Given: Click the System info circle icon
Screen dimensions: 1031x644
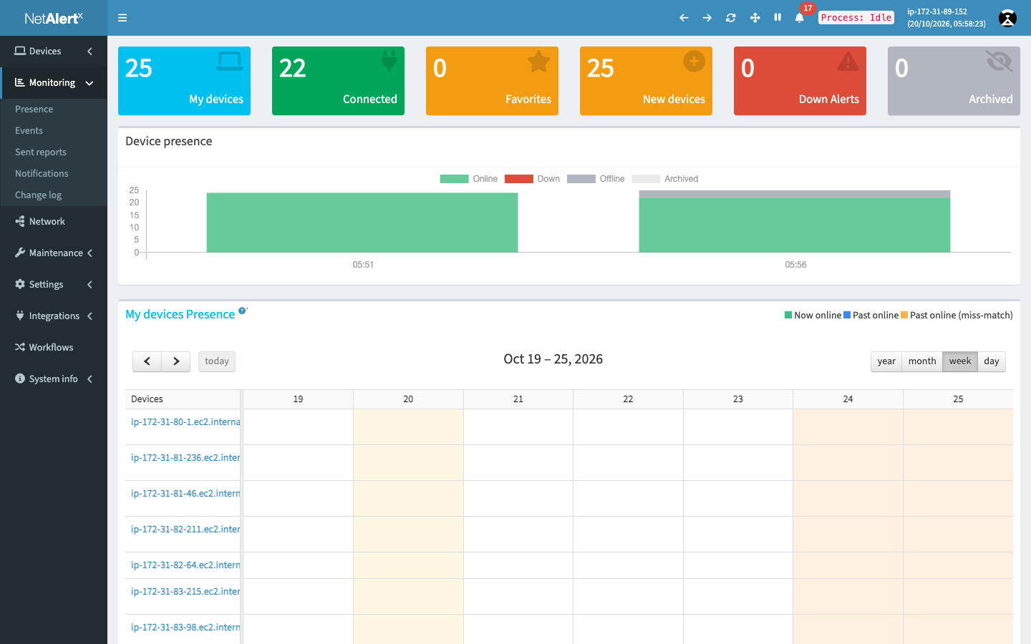Looking at the screenshot, I should pyautogui.click(x=20, y=379).
